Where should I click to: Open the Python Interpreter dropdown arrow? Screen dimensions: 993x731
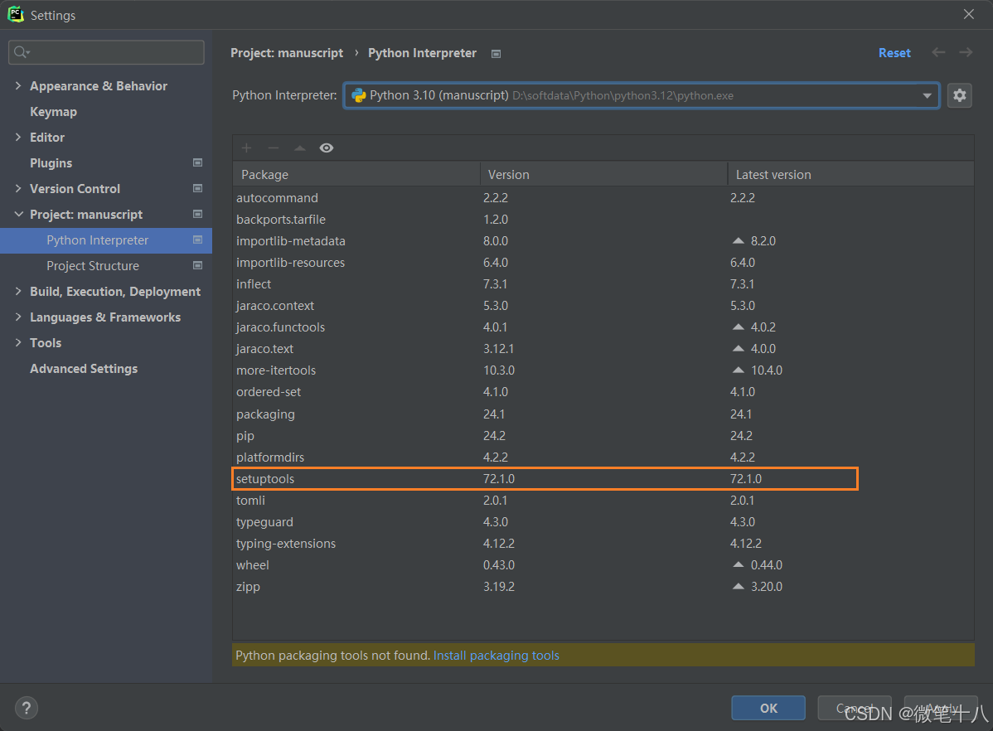(x=927, y=95)
